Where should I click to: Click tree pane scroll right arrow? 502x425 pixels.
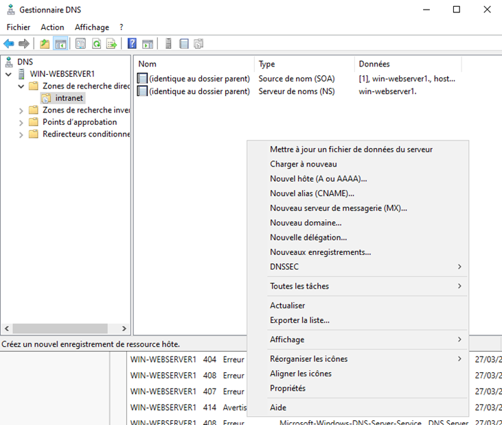point(124,328)
